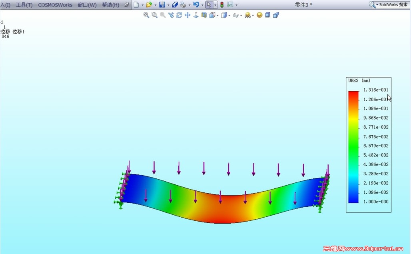Expand the Save dropdown arrow
411x254 pixels.
[168, 5]
